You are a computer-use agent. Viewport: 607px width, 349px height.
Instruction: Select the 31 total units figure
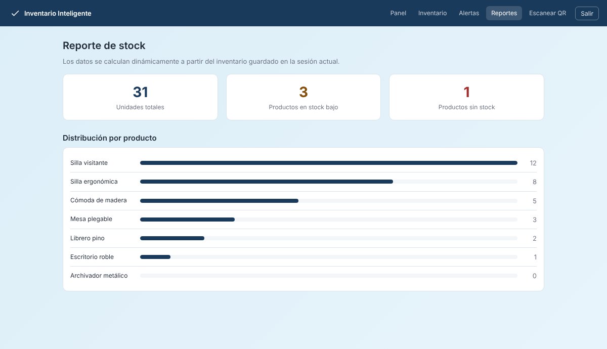pyautogui.click(x=140, y=92)
